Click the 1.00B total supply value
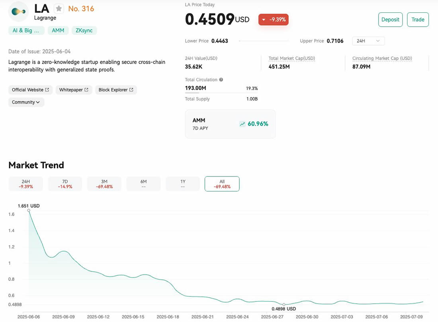This screenshot has width=438, height=322. (252, 99)
